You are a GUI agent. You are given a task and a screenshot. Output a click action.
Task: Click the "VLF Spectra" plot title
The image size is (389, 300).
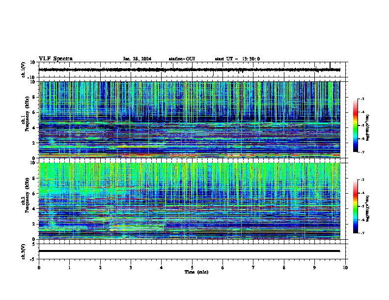(56, 59)
